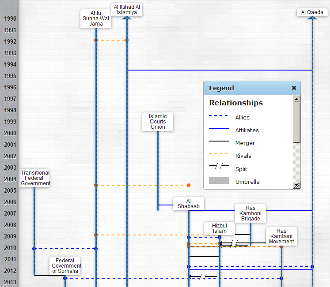
Task: Open the Ras Kamboni Movement label
Action: tap(281, 236)
